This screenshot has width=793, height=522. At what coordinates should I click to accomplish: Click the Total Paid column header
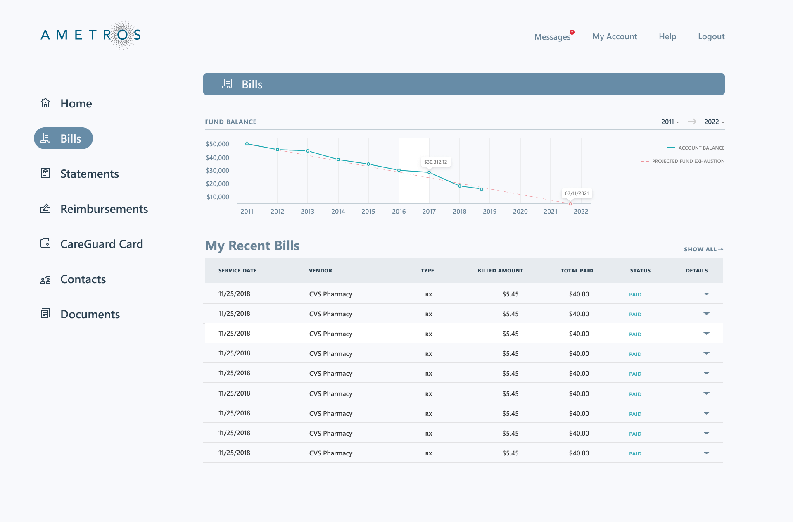577,271
